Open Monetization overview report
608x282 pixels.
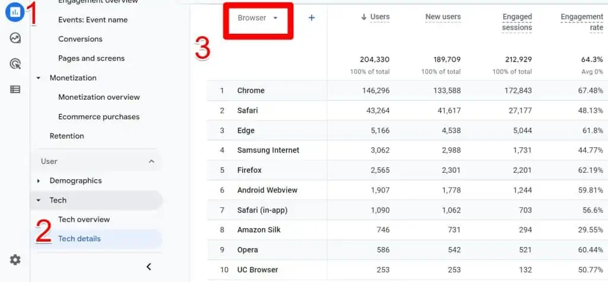[x=99, y=97]
